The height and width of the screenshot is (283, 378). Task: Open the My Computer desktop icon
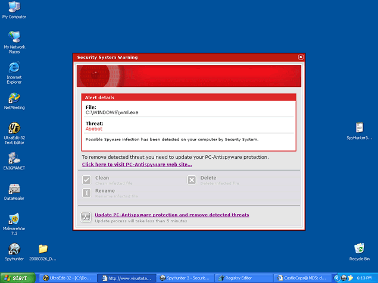14,8
